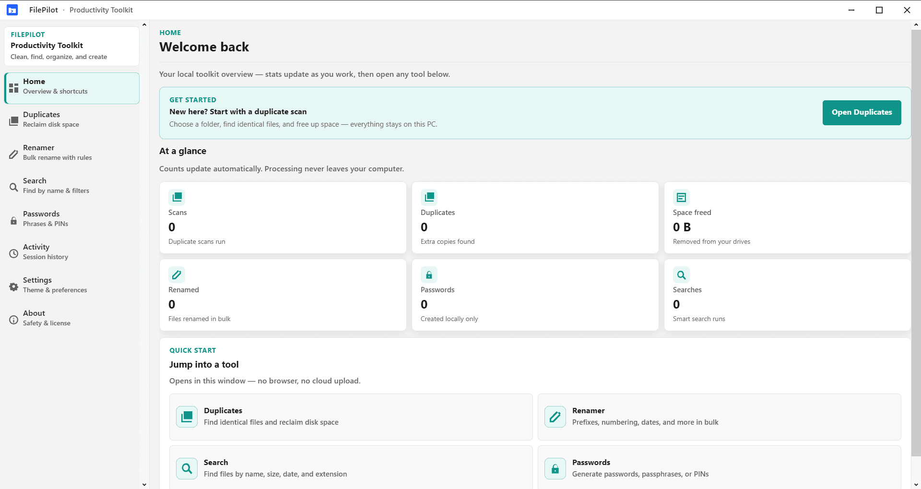The height and width of the screenshot is (489, 921).
Task: Maximize the FilePilot window
Action: 879,10
